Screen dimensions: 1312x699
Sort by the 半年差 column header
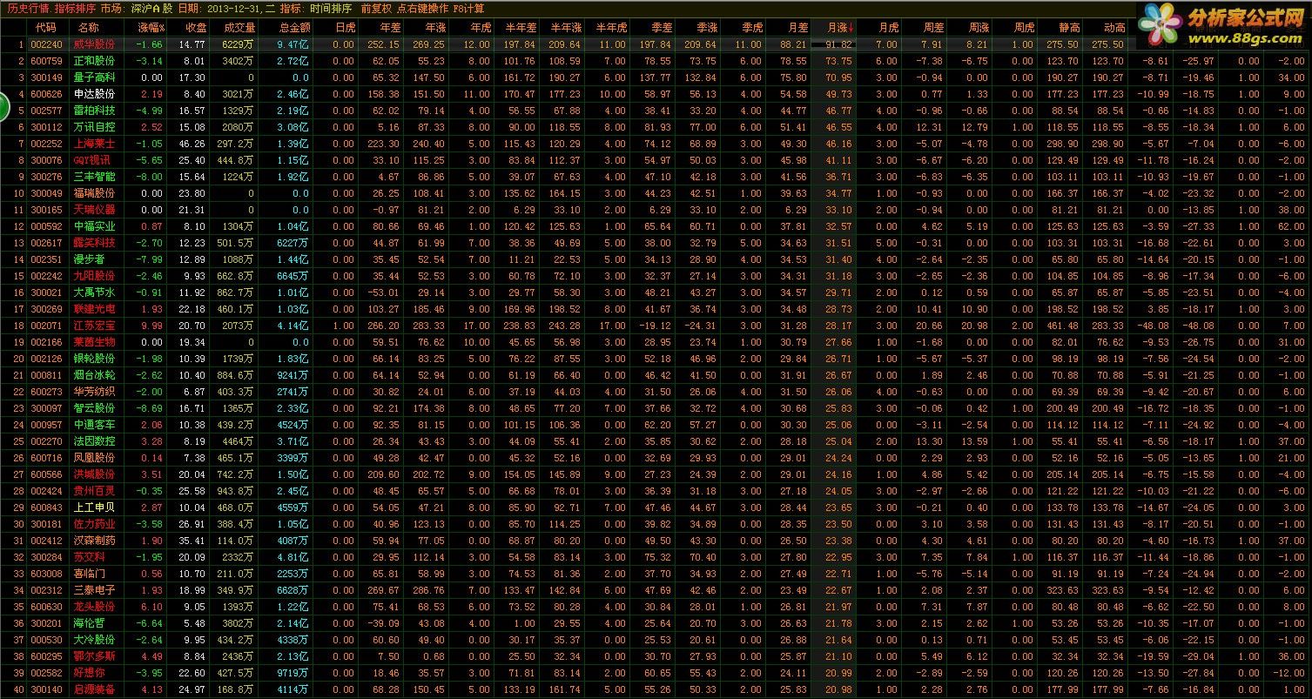(521, 28)
